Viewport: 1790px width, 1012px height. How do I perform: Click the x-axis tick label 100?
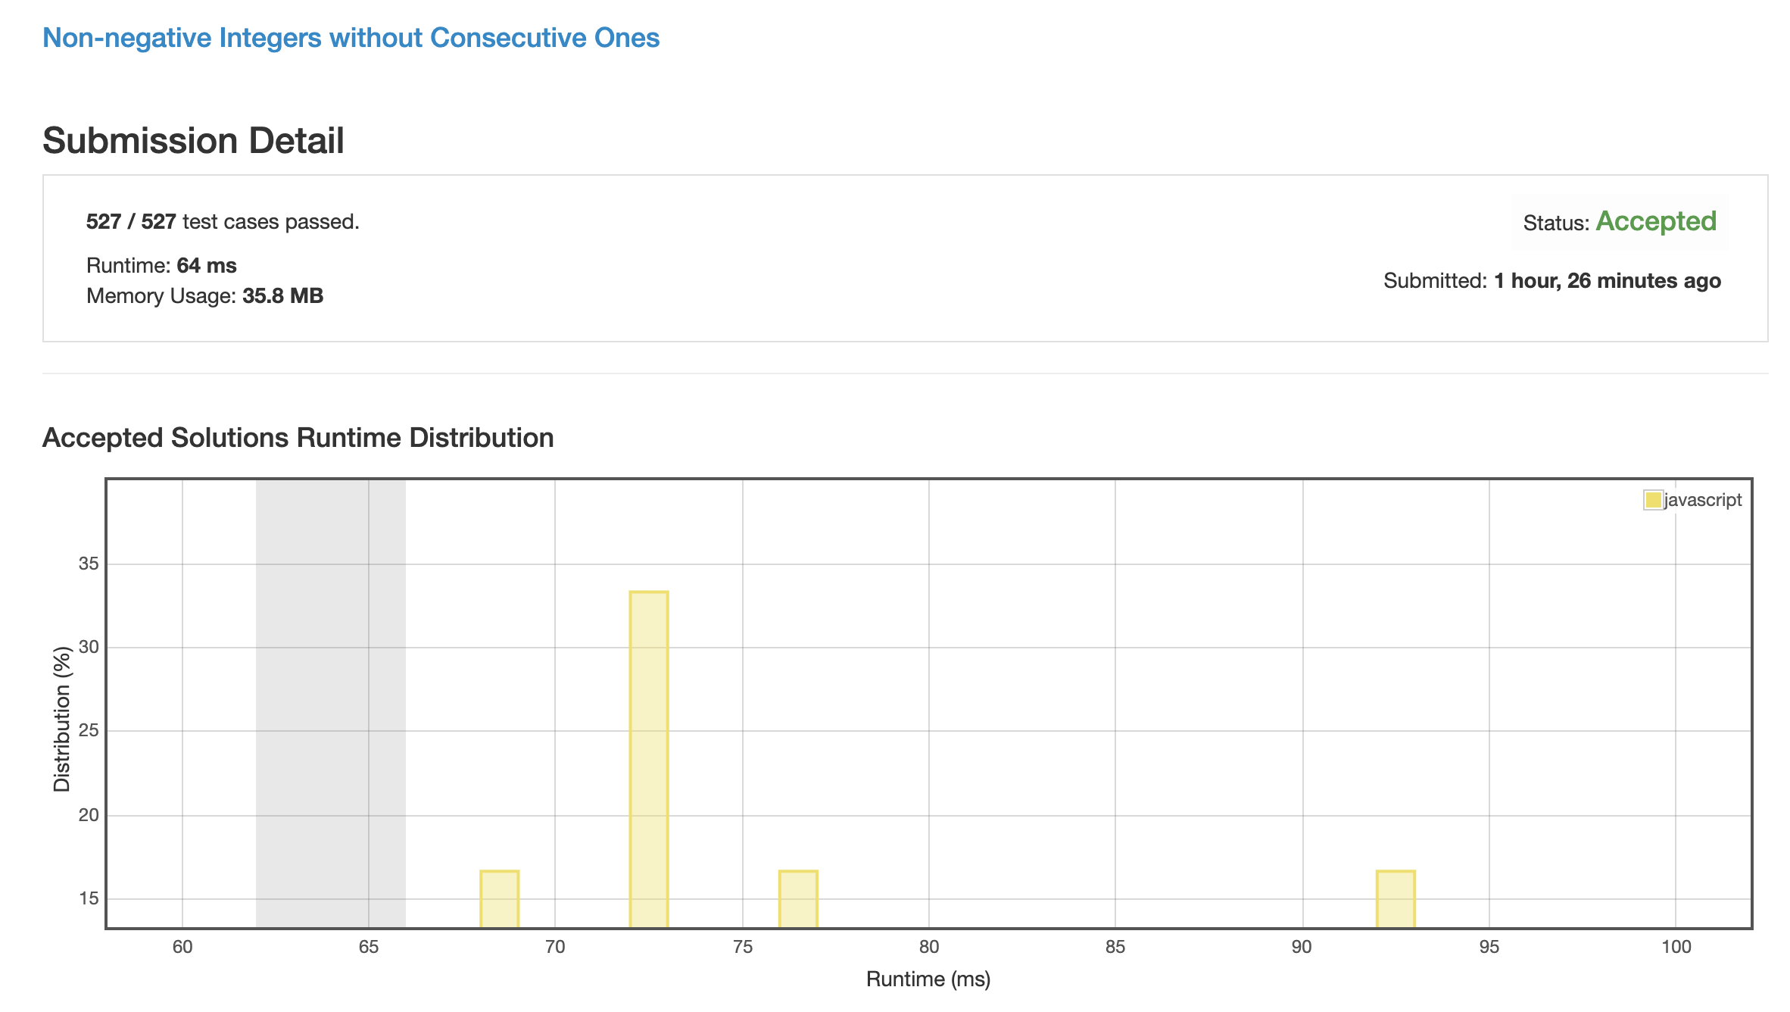[x=1676, y=947]
